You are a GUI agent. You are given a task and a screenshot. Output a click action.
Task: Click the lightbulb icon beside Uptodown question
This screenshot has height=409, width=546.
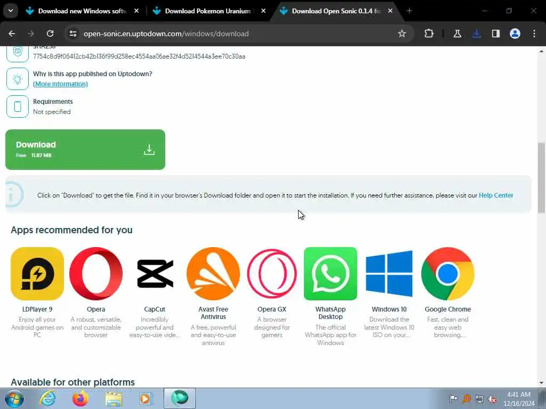[18, 79]
